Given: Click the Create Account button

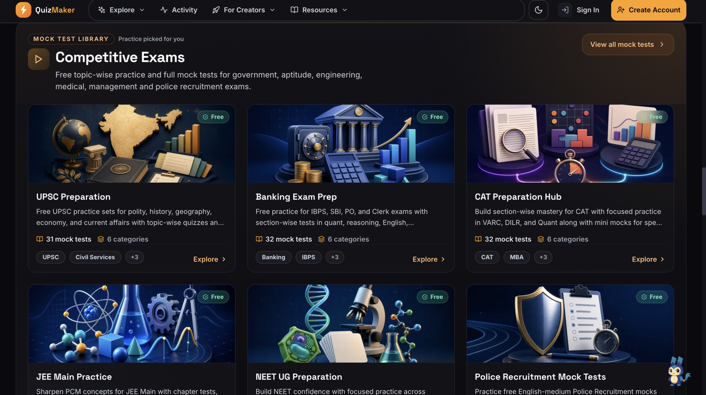Looking at the screenshot, I should (648, 10).
